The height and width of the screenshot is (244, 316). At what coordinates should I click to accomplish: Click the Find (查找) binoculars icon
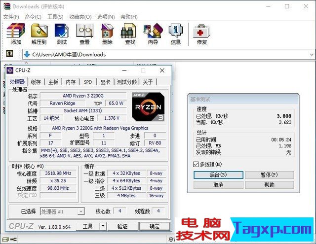point(128,31)
